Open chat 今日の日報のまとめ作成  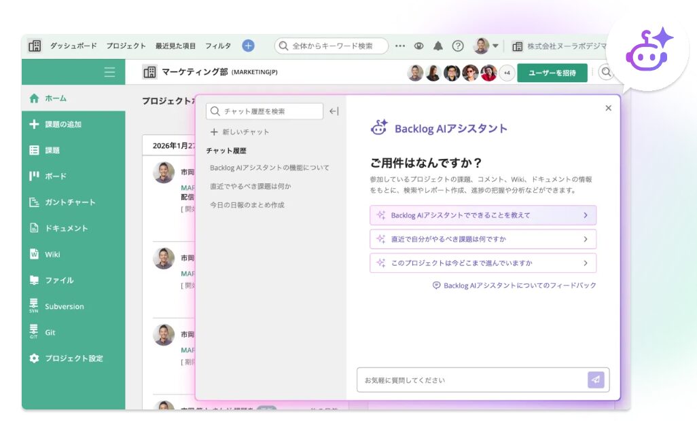click(x=247, y=204)
